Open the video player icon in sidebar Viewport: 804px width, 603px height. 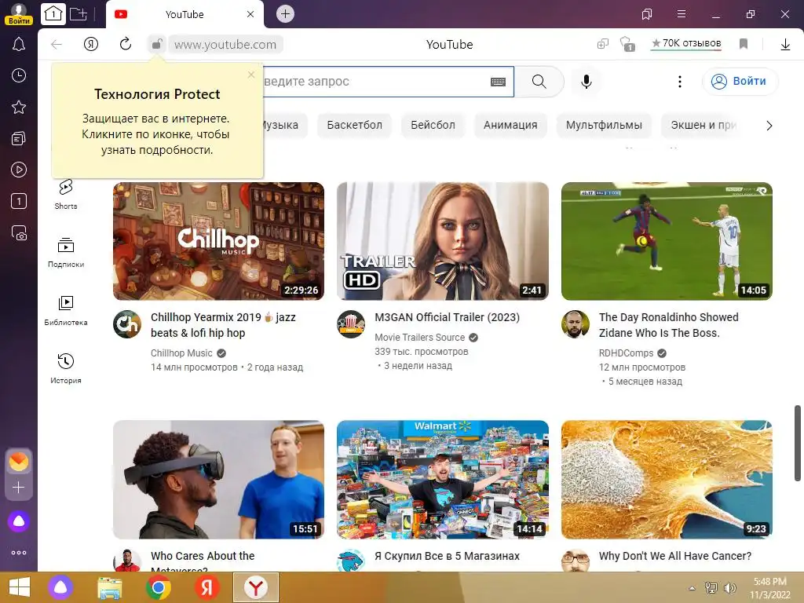pos(19,170)
